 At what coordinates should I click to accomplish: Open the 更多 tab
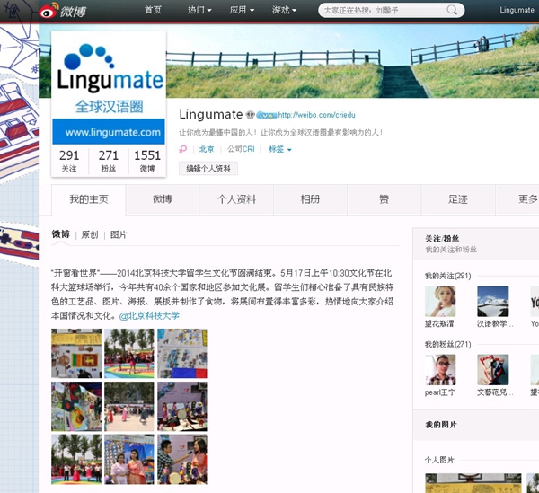[517, 199]
